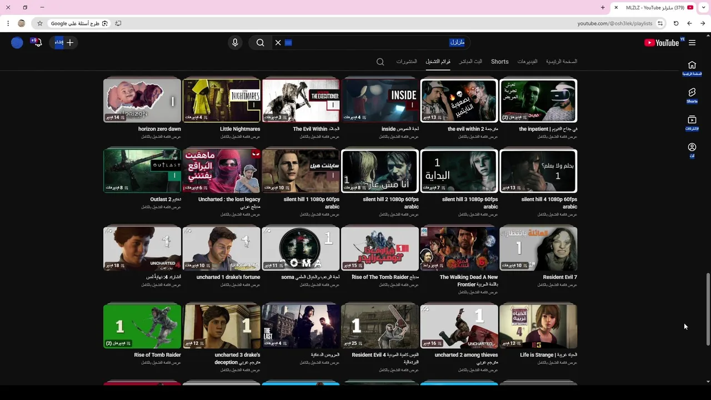This screenshot has width=711, height=400.
Task: Open the inpatient playlist thumbnail
Action: pyautogui.click(x=538, y=100)
